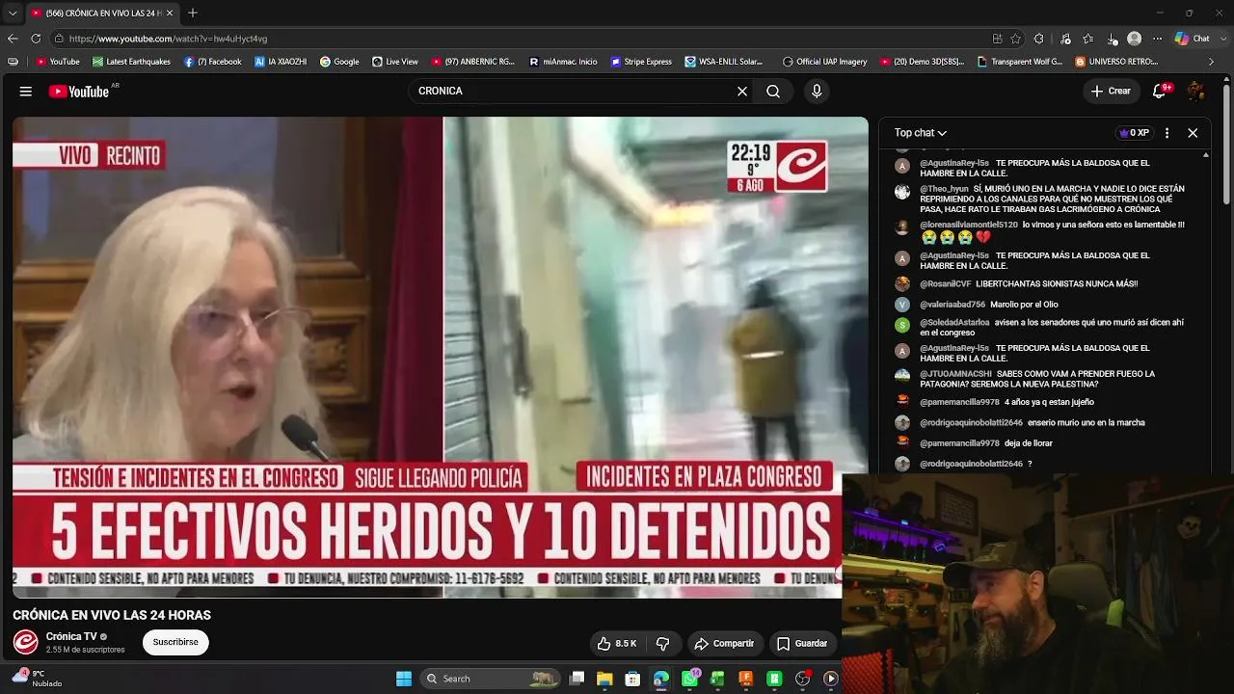
Task: Save the video with Guardar
Action: point(802,644)
